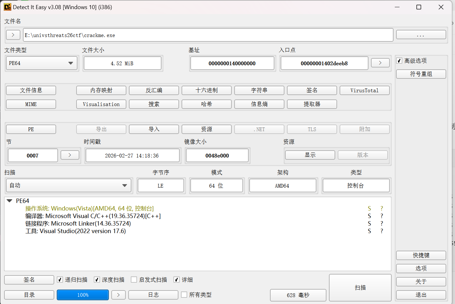
Task: Click the 100% scan progress bar
Action: 83,295
